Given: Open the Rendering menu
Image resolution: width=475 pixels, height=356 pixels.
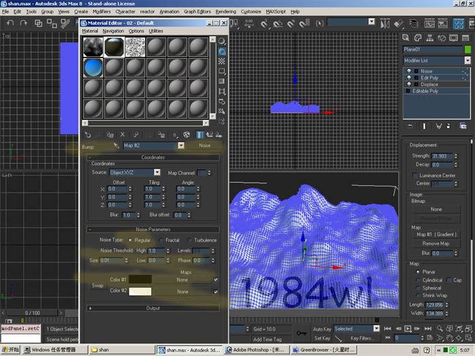Looking at the screenshot, I should 226,12.
